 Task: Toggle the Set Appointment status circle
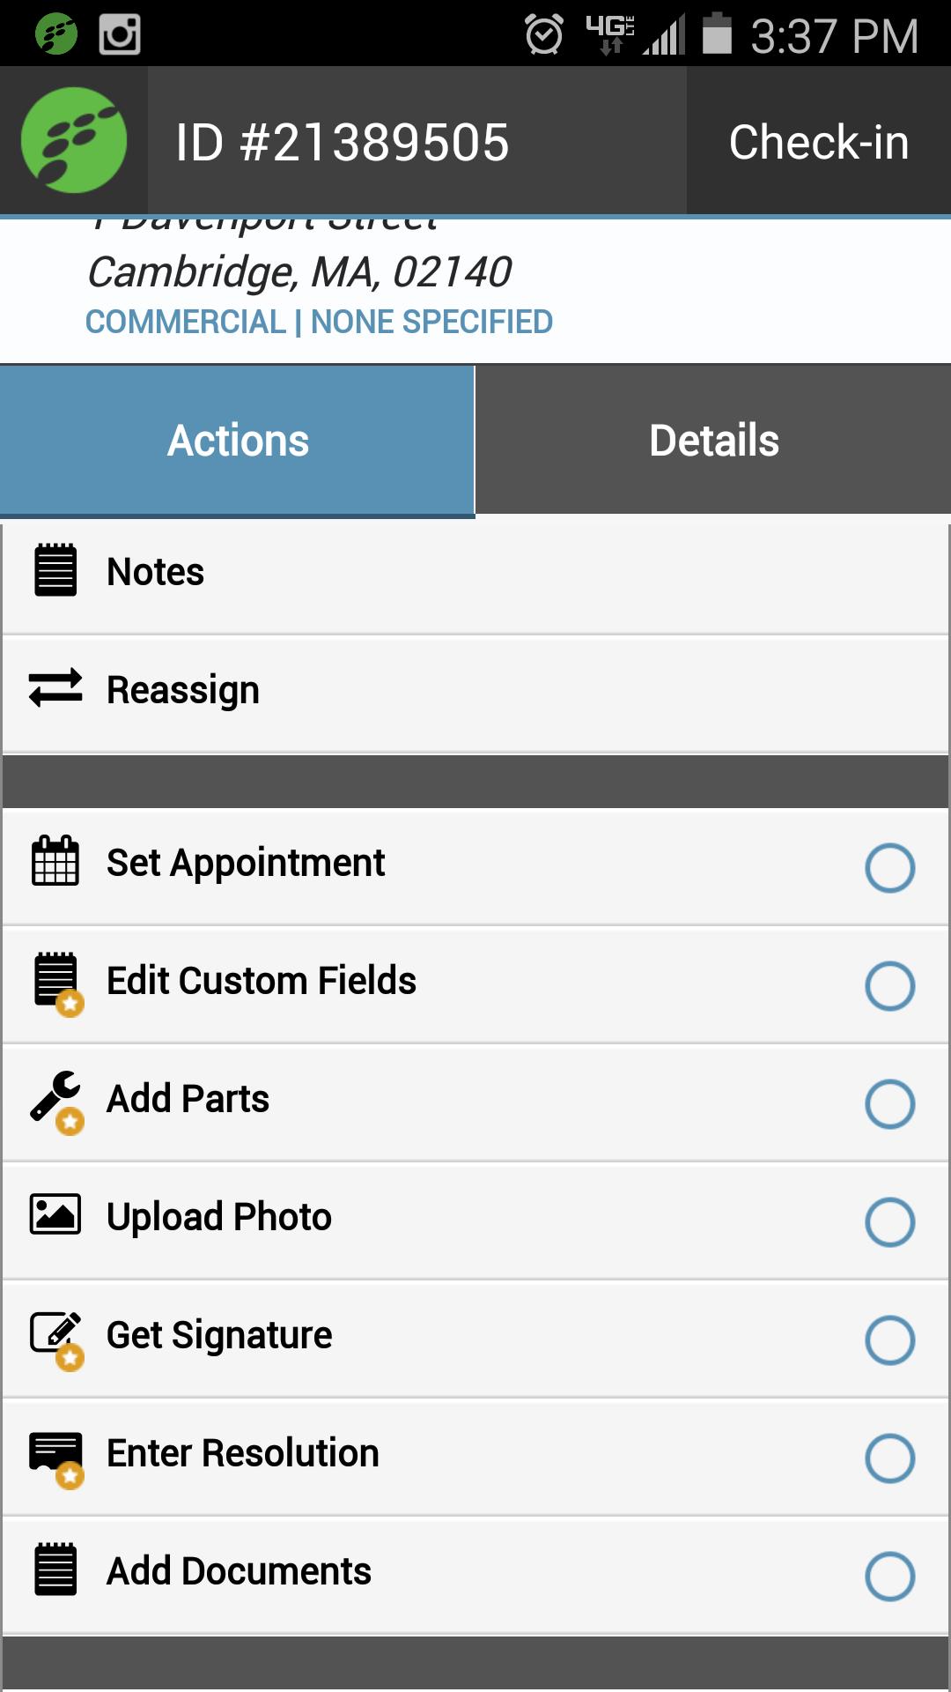tap(889, 868)
